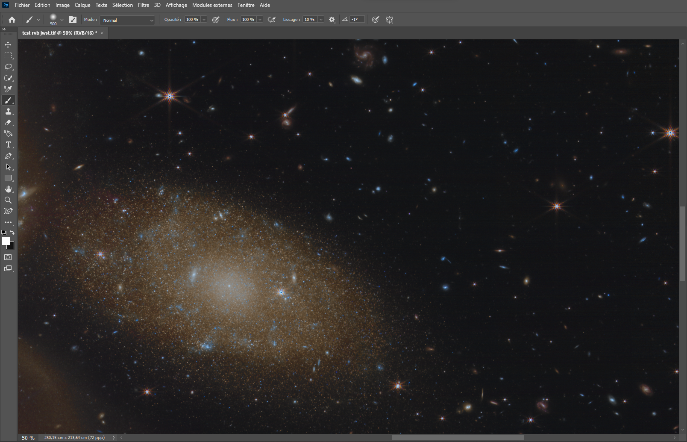Open the Modules externes menu
This screenshot has height=442, width=687.
[212, 5]
